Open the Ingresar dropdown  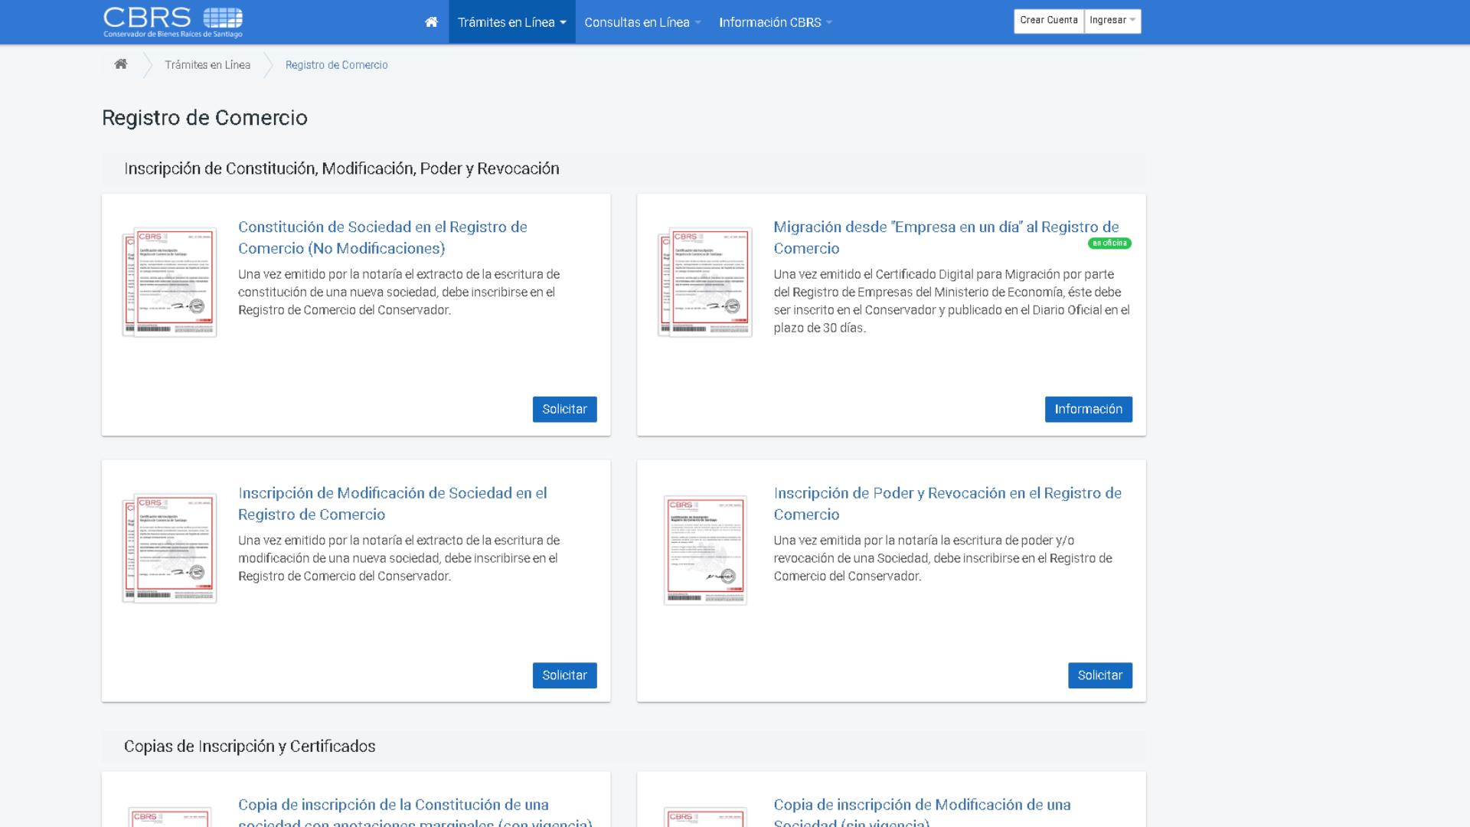1112,21
